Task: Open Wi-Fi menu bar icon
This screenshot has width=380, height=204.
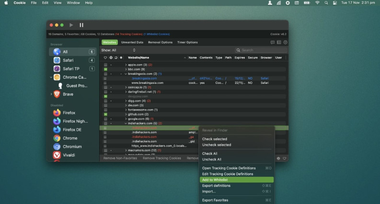Action: coord(317,3)
